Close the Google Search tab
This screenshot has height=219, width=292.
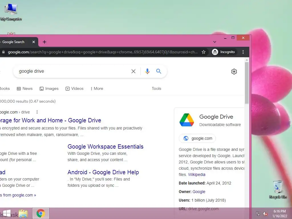point(34,42)
